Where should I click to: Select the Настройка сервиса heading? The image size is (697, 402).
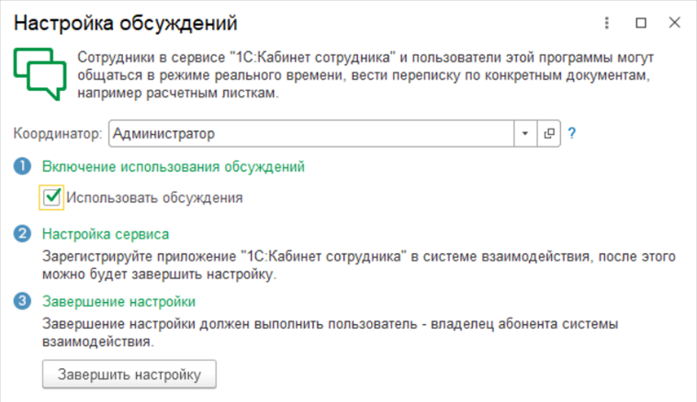pos(106,234)
